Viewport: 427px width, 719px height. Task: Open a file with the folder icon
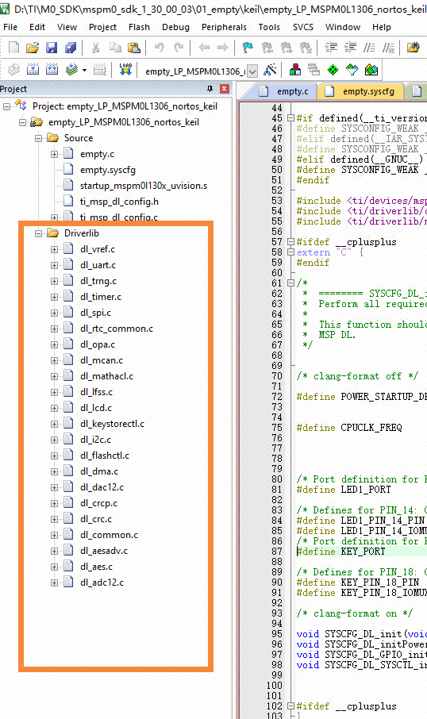[x=32, y=48]
